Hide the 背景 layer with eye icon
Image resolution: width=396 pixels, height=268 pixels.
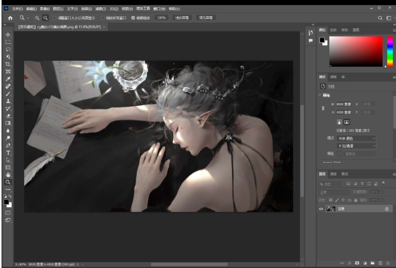click(x=321, y=209)
